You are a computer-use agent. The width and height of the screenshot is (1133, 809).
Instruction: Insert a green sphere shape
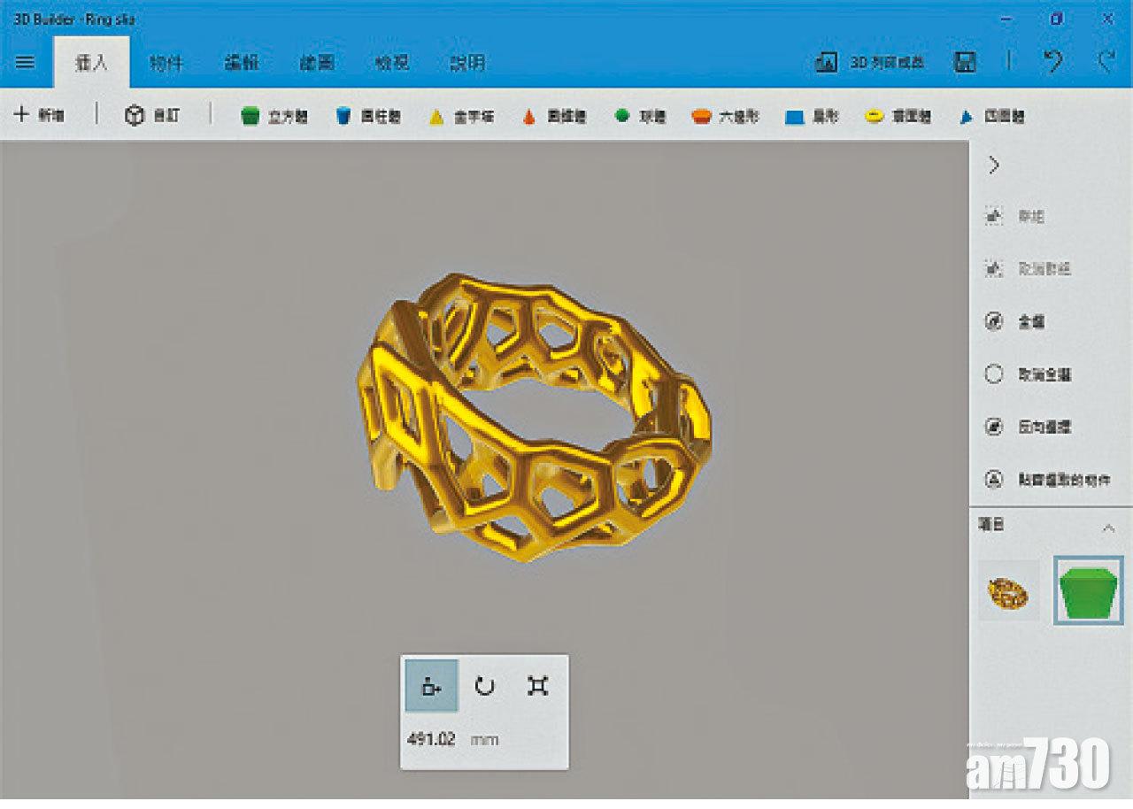(x=639, y=117)
